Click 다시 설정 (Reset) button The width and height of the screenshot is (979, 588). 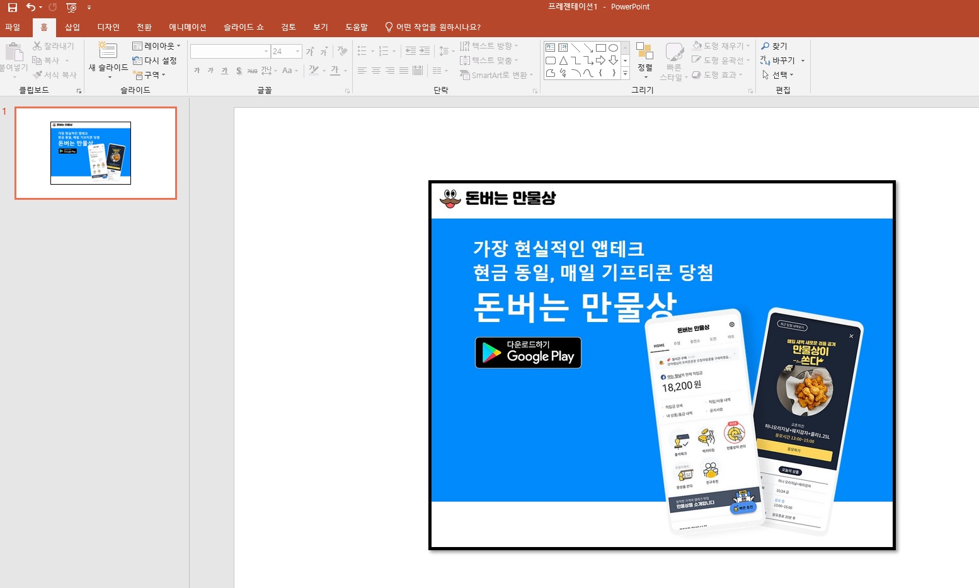click(155, 61)
